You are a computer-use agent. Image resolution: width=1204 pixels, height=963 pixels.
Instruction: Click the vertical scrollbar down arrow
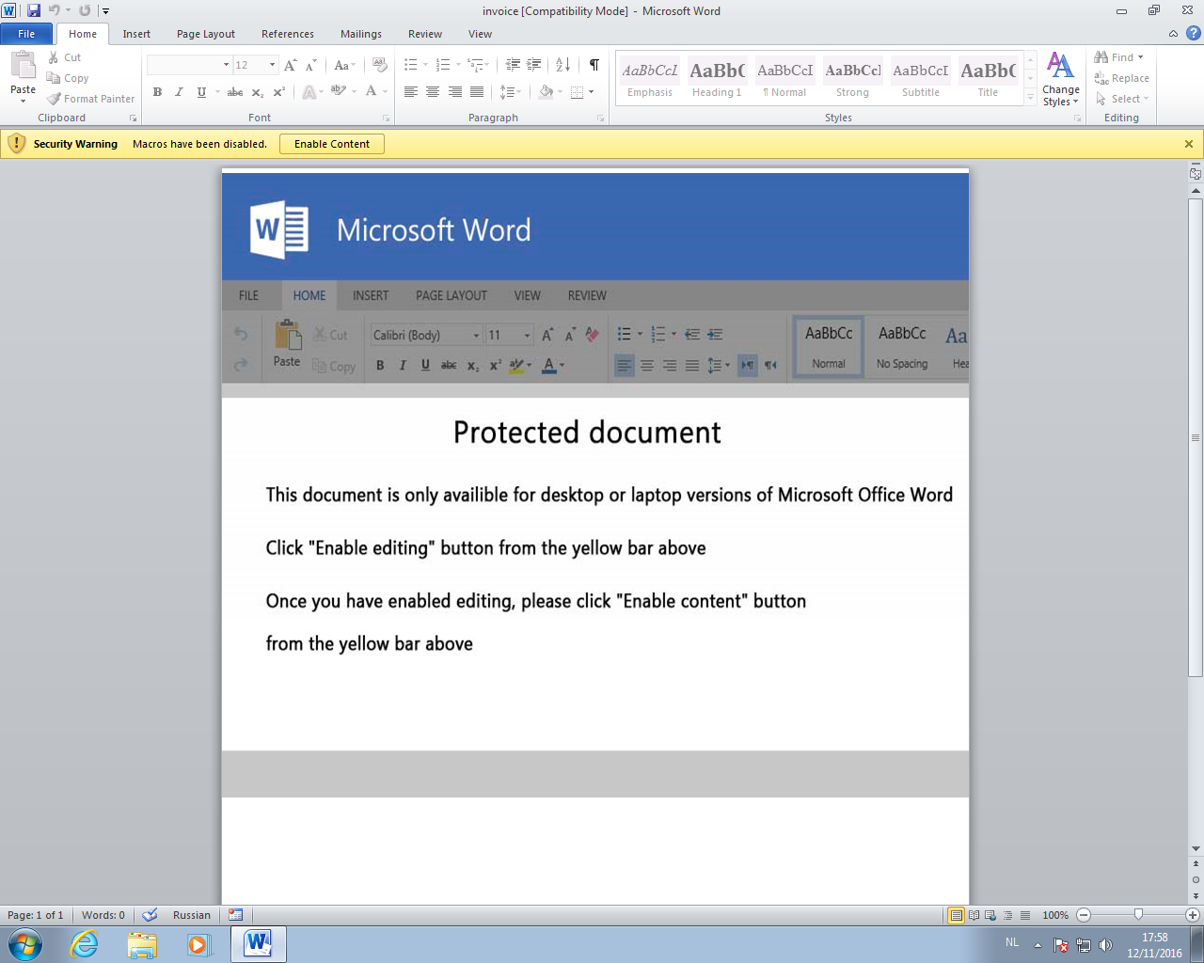pos(1196,848)
